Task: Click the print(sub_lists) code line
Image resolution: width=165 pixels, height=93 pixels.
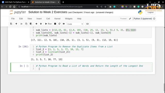Action: [x=46, y=35]
